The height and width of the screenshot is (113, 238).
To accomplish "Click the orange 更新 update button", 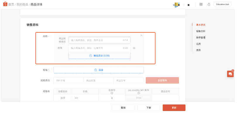I will tap(174, 108).
